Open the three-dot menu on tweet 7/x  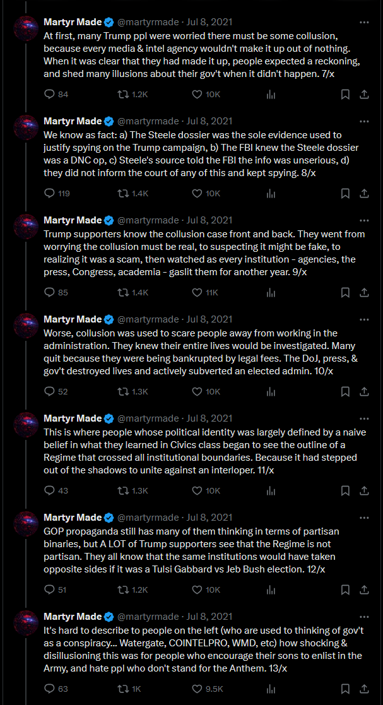365,21
